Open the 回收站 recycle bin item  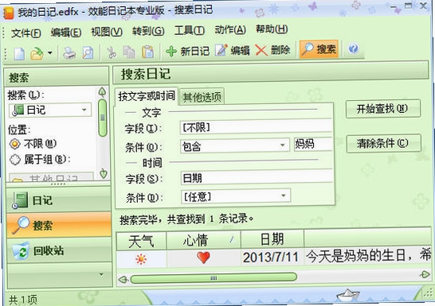point(59,250)
